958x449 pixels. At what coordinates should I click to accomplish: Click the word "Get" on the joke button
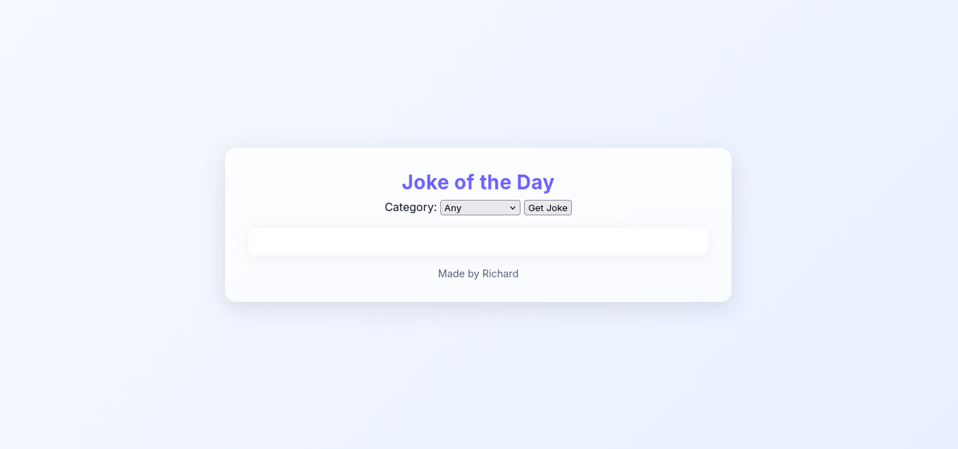(x=536, y=208)
